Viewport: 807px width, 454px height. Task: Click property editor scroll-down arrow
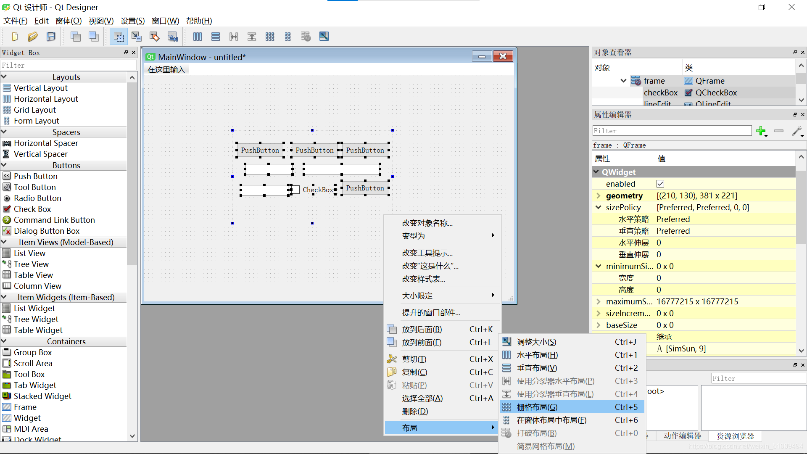coord(801,350)
